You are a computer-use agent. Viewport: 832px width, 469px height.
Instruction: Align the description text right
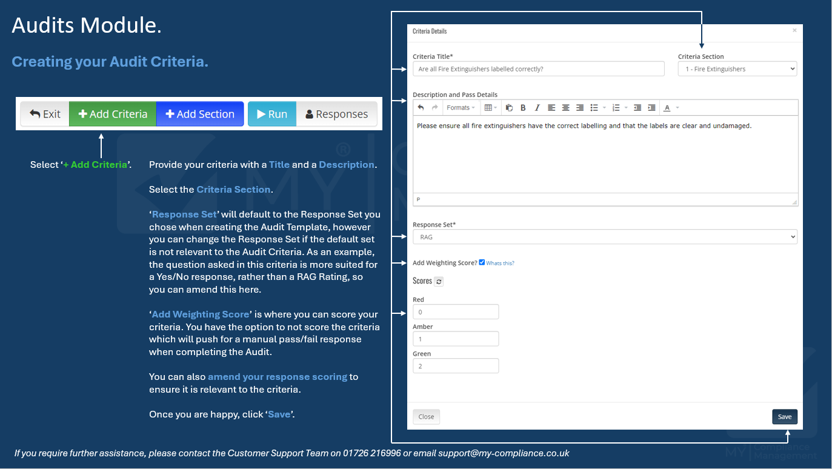point(580,108)
